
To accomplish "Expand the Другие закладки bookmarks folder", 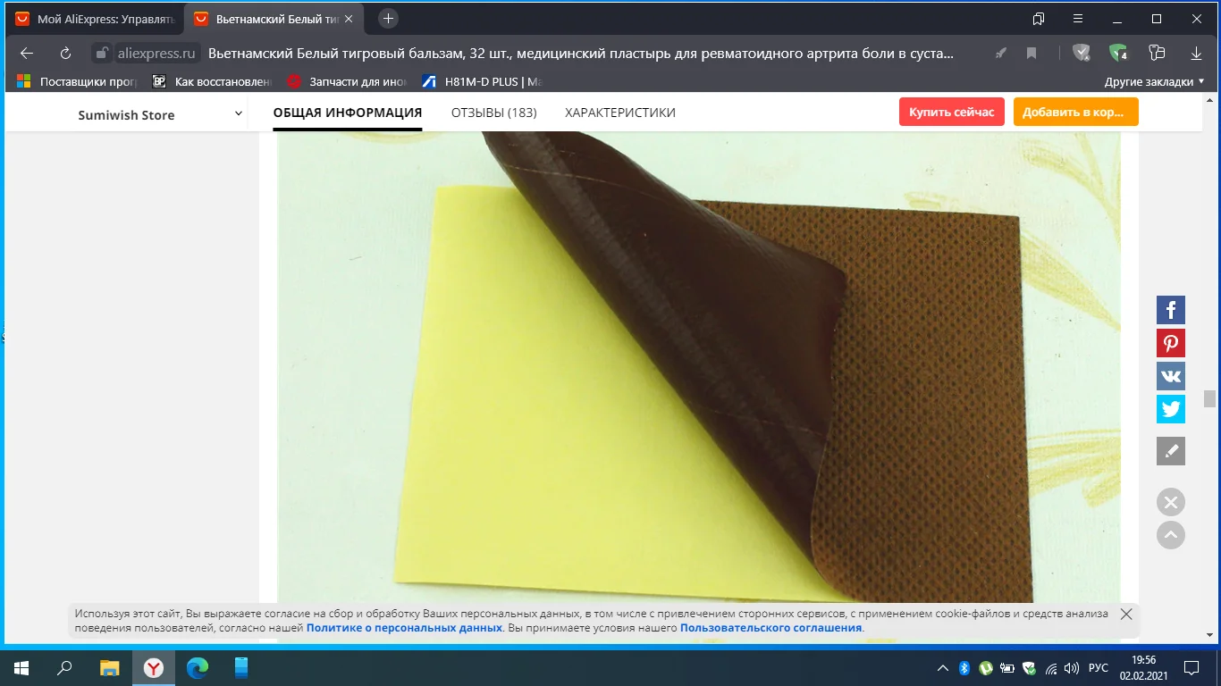I will [x=1155, y=81].
